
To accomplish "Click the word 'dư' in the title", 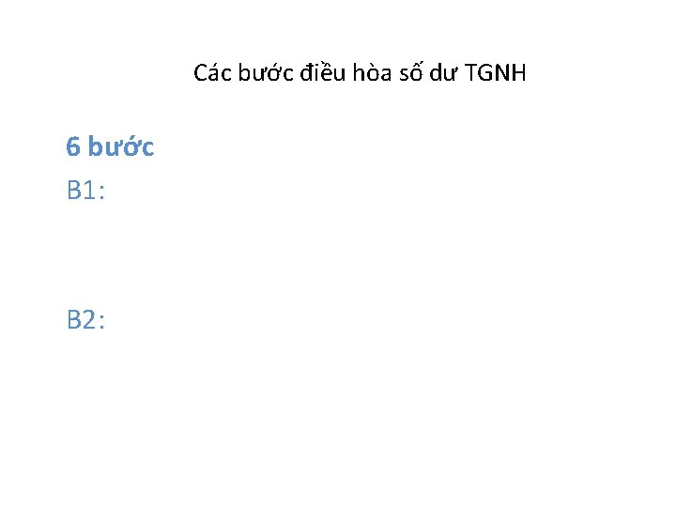I will (x=443, y=72).
